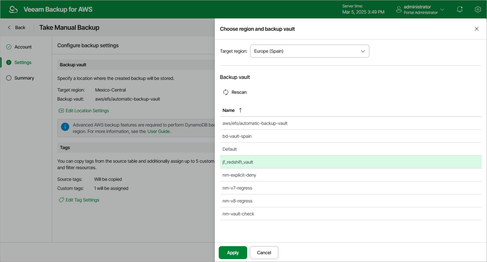Screen dimensions: 487x262
Task: Go to the Summary step
Action: [x=24, y=78]
